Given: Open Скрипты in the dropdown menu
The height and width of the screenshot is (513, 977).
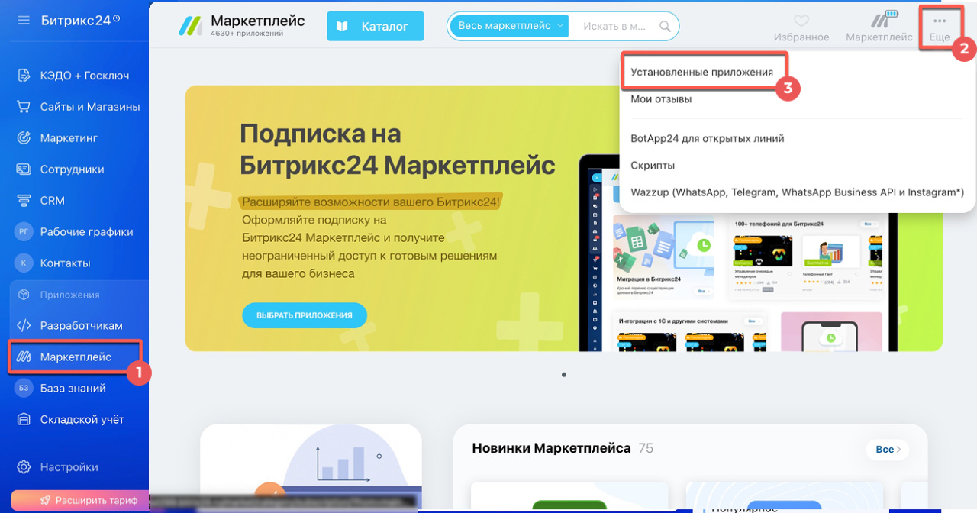Looking at the screenshot, I should [x=653, y=166].
